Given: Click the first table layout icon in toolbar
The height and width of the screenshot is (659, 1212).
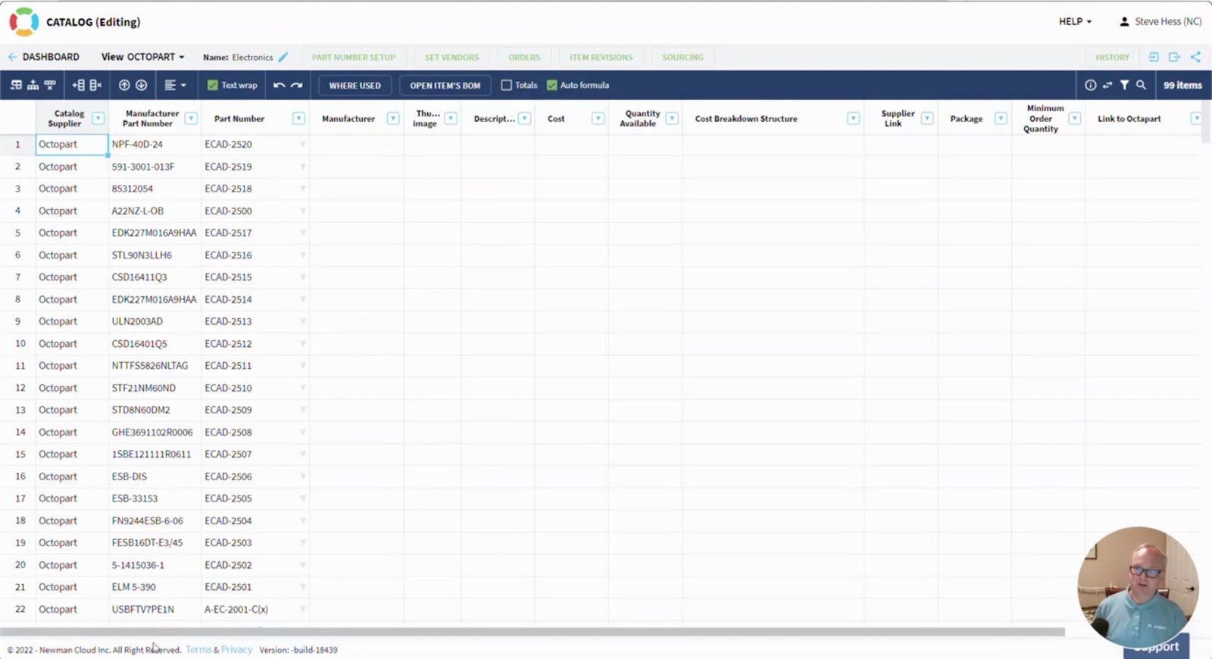Looking at the screenshot, I should point(16,86).
